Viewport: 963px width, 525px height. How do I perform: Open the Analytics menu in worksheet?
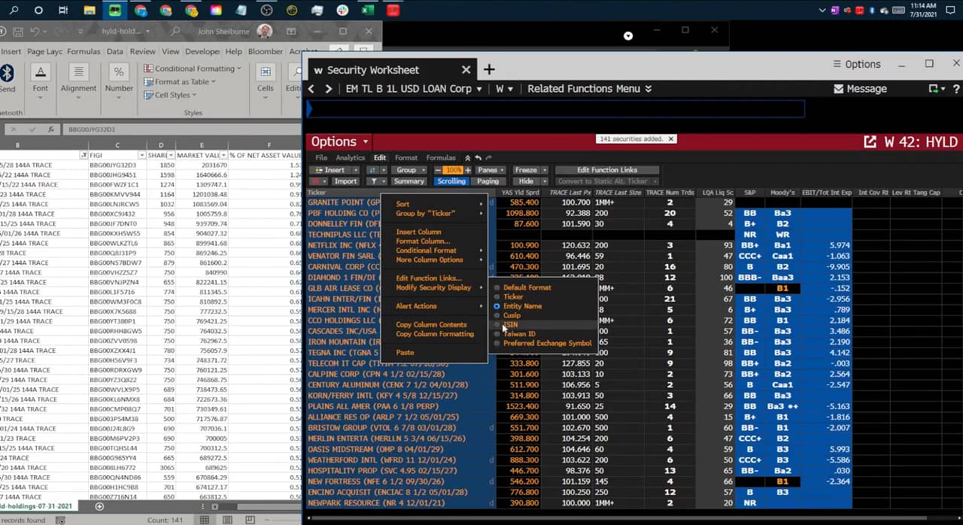coord(350,158)
